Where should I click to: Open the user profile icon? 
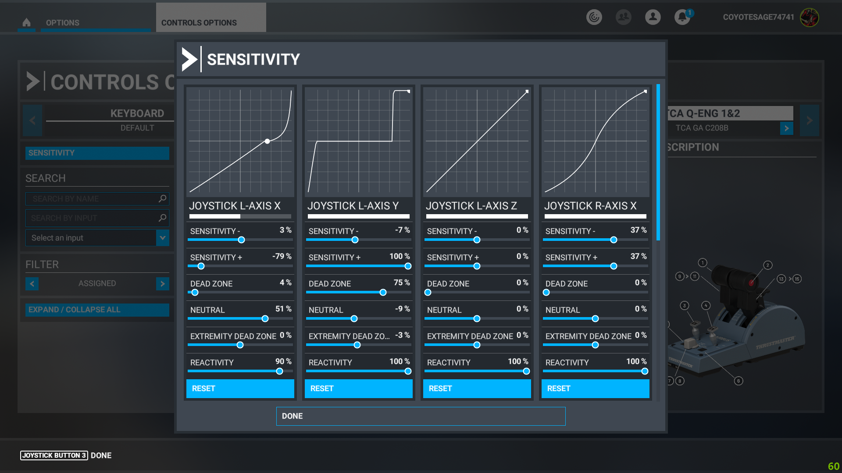[653, 17]
